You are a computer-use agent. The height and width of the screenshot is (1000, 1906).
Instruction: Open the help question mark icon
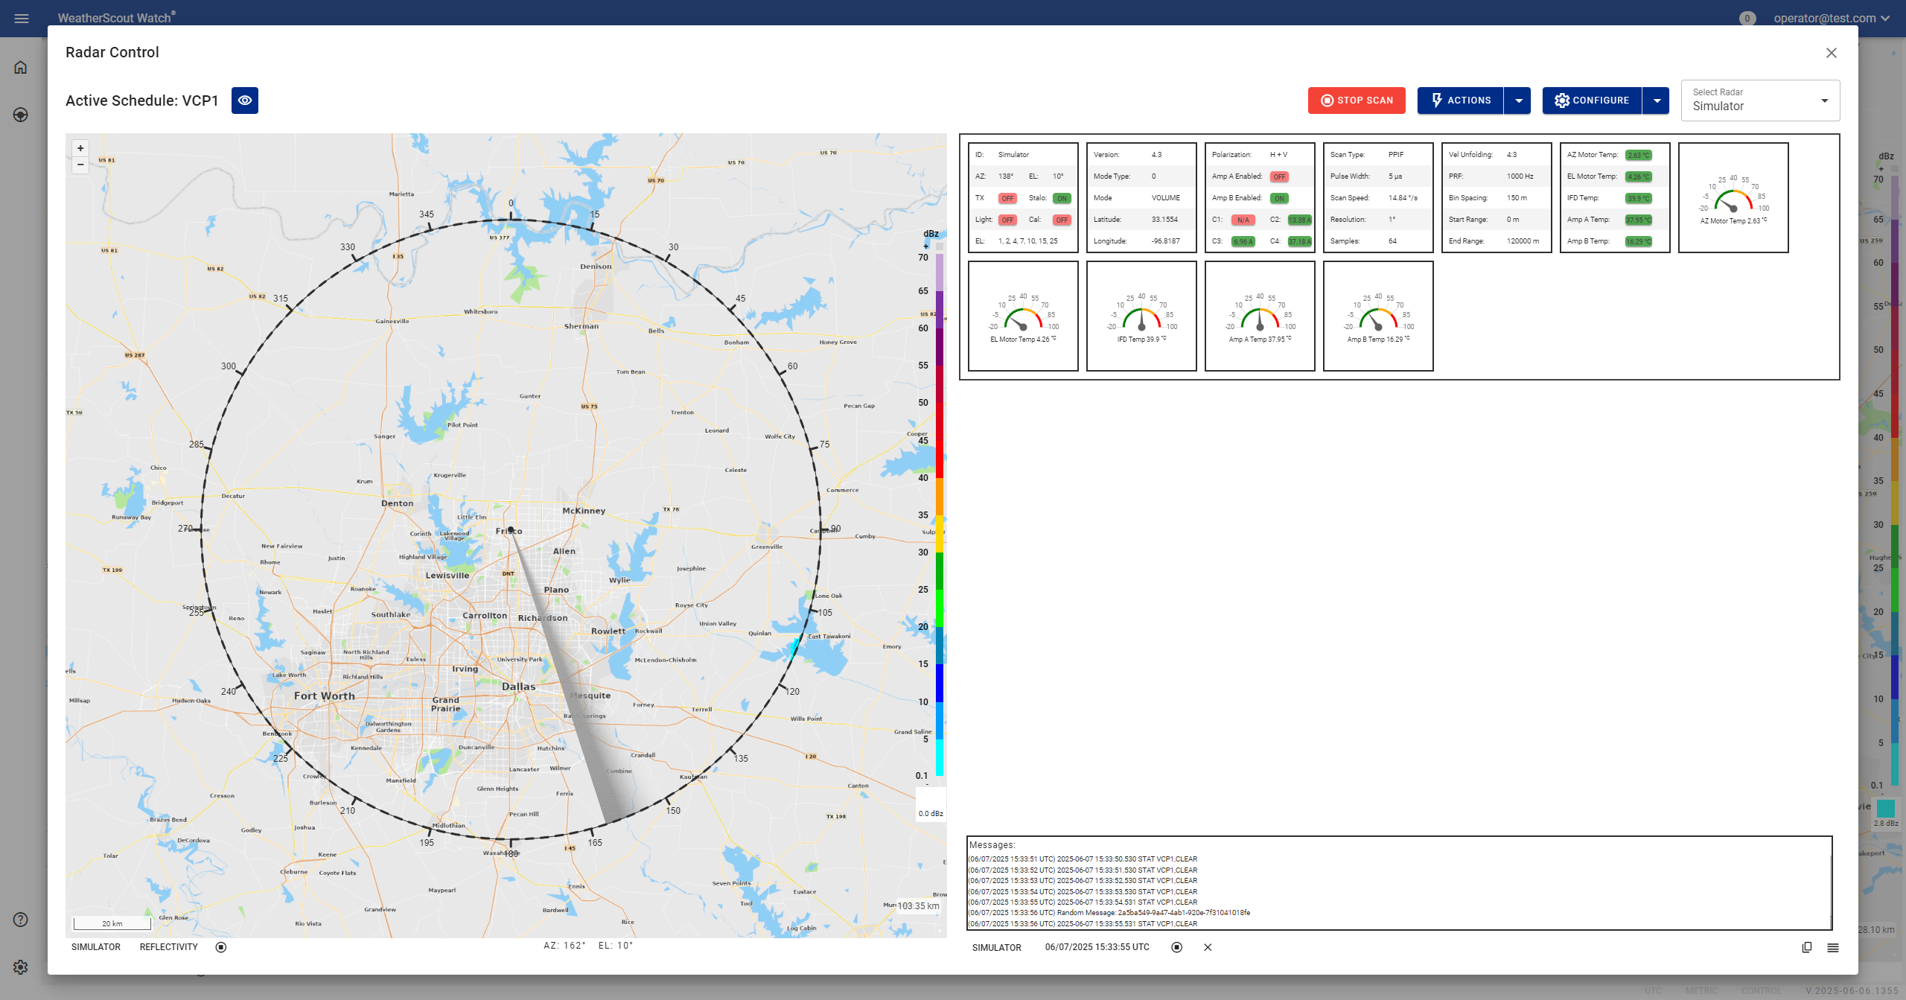tap(21, 920)
